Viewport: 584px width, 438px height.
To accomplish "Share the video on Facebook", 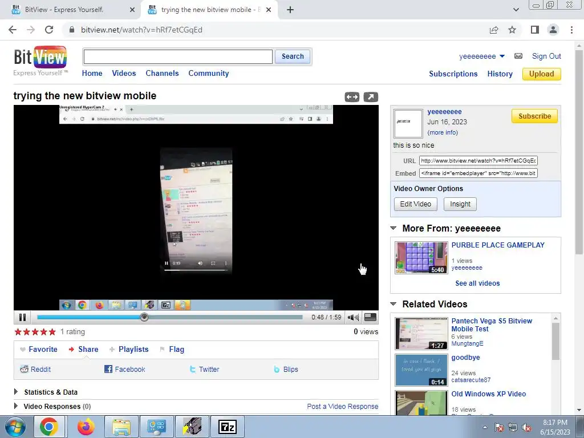I will pyautogui.click(x=125, y=370).
